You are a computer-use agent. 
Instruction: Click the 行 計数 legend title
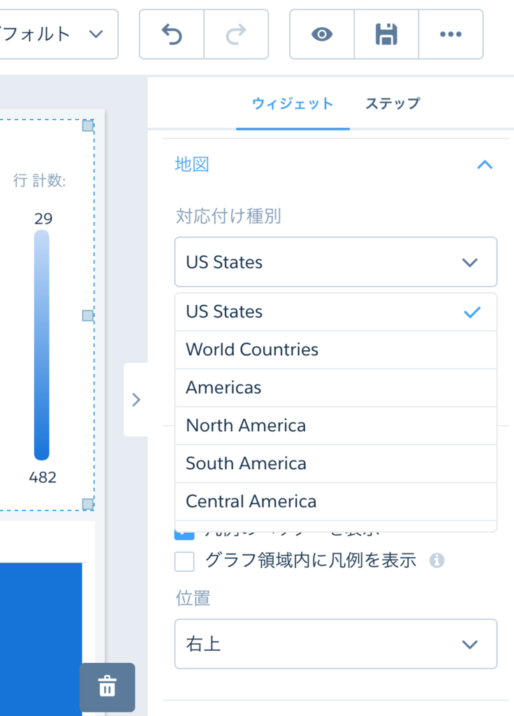[x=39, y=181]
